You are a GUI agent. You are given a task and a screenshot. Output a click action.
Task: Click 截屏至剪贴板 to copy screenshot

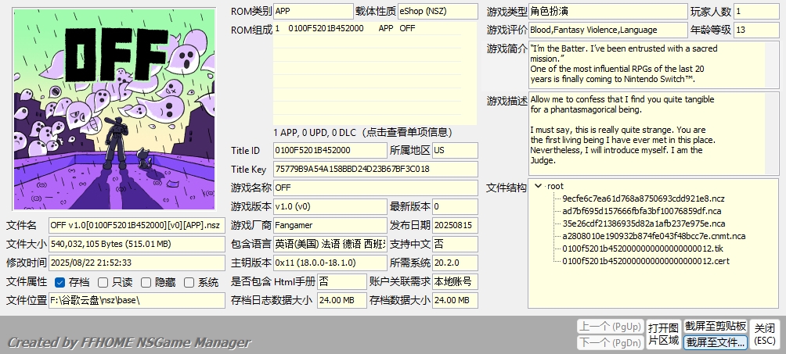coord(715,326)
